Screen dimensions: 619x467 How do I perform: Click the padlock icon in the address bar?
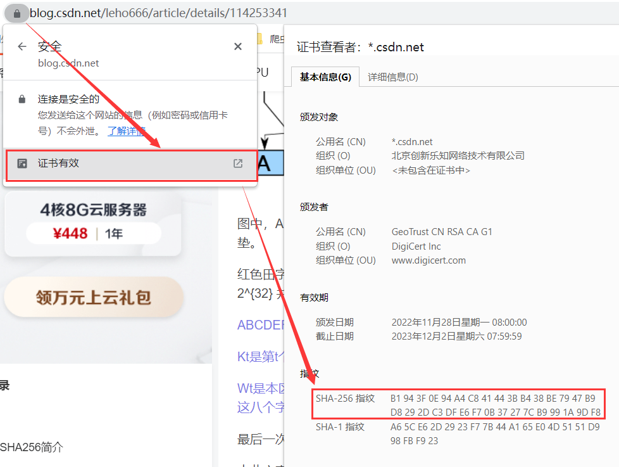coord(17,12)
